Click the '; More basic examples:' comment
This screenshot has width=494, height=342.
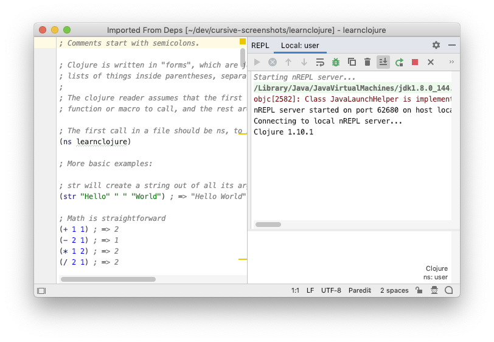point(106,163)
